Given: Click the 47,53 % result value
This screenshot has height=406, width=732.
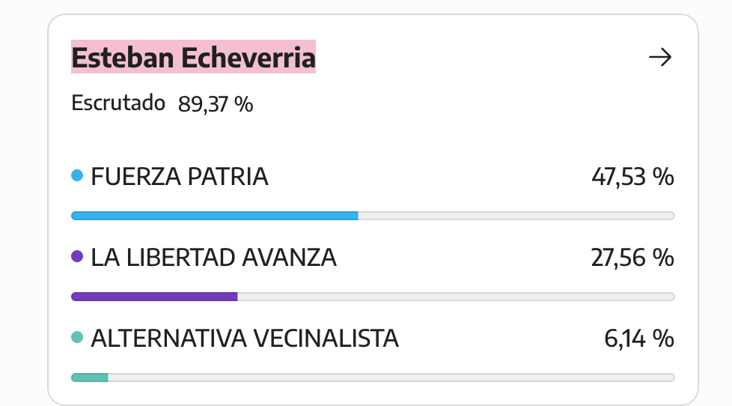Looking at the screenshot, I should [632, 177].
